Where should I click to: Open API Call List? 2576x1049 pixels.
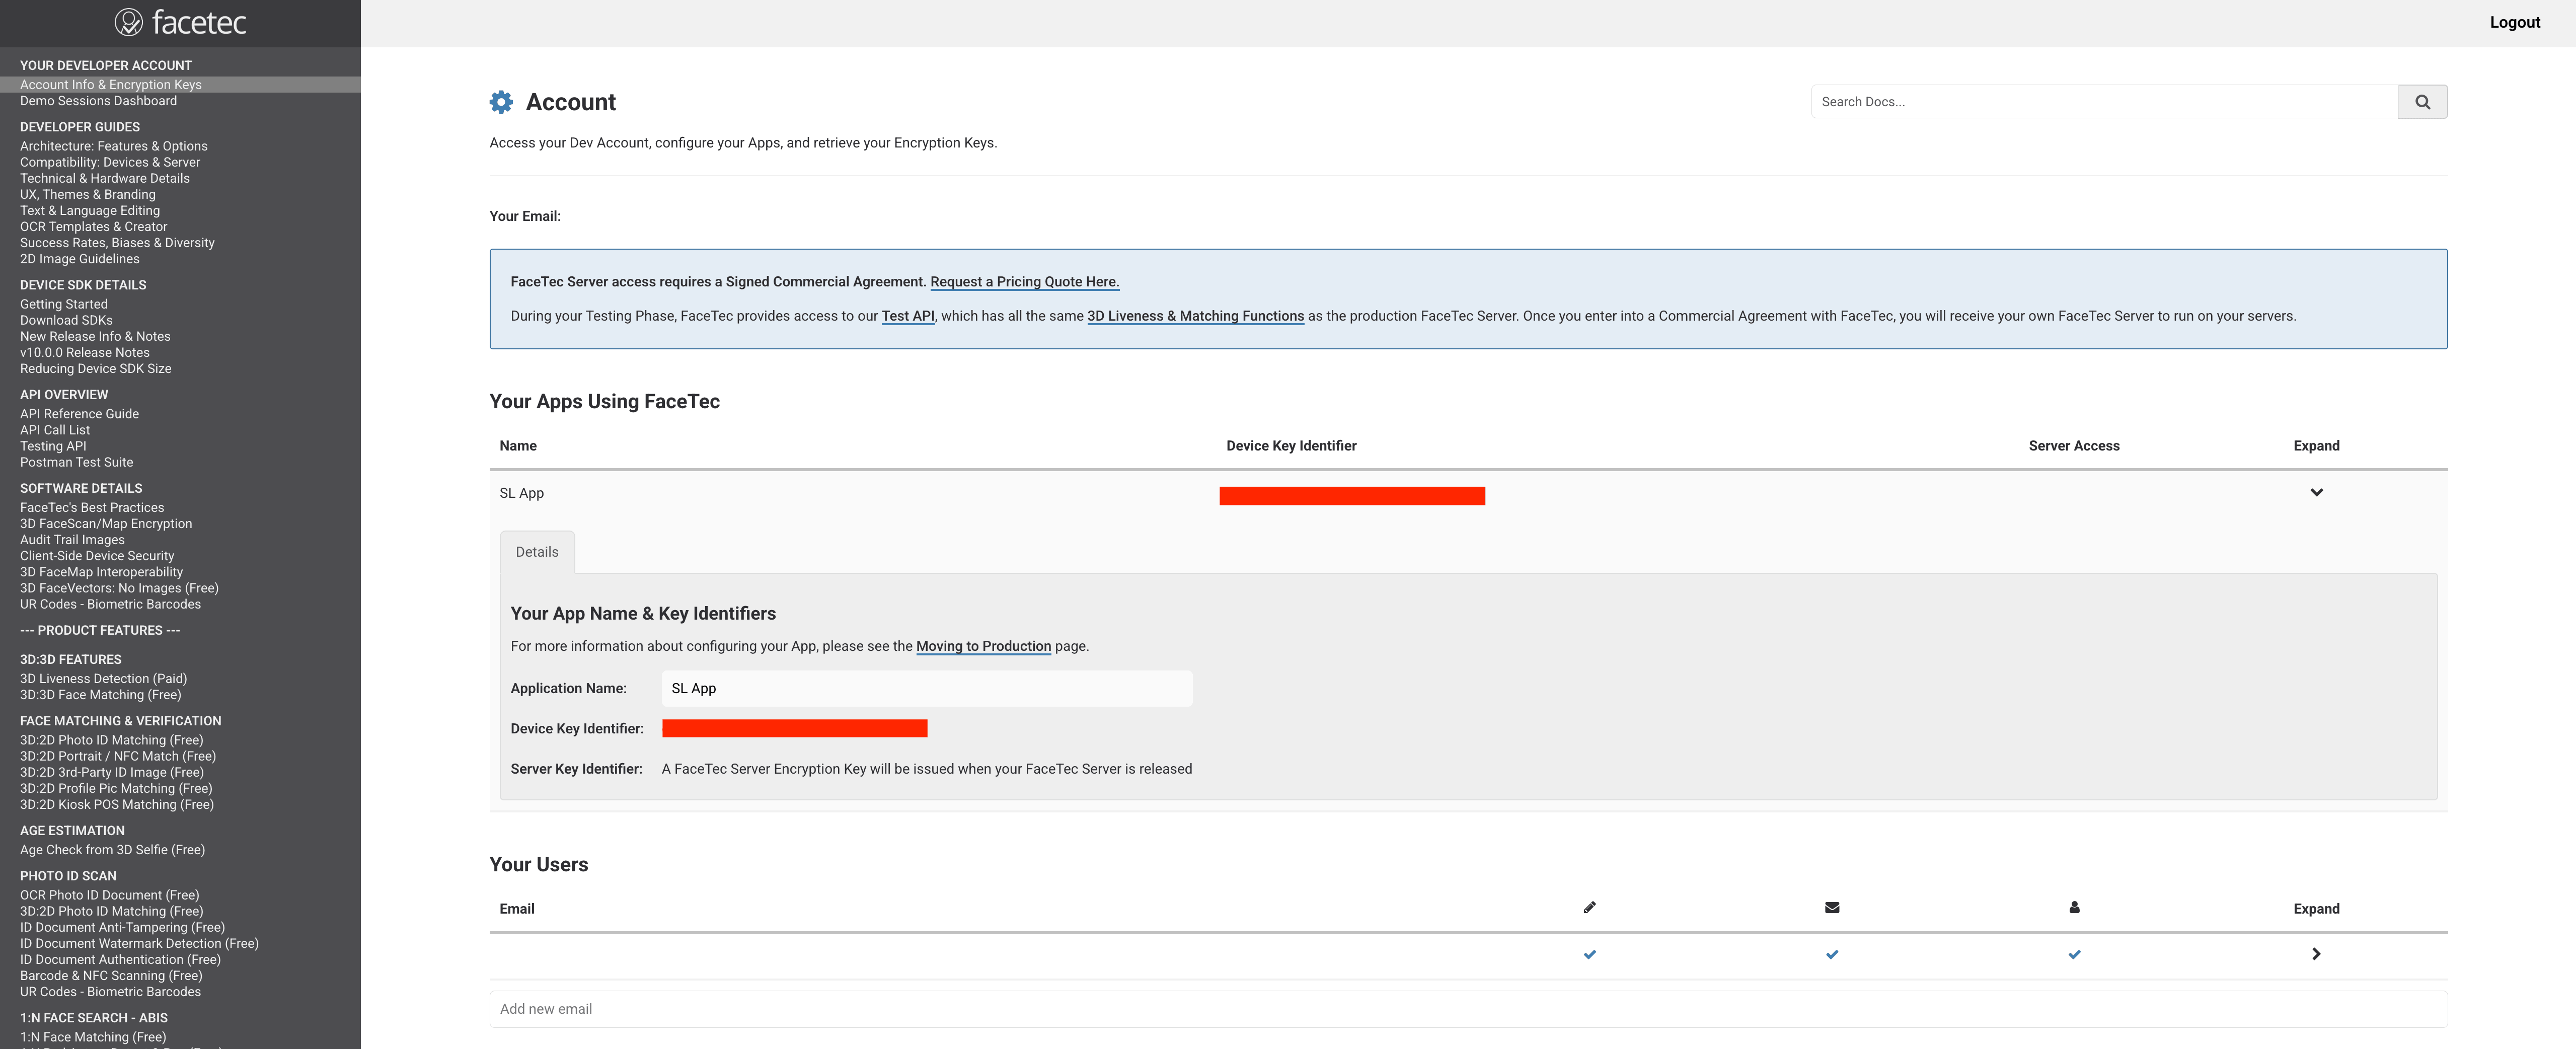[55, 430]
